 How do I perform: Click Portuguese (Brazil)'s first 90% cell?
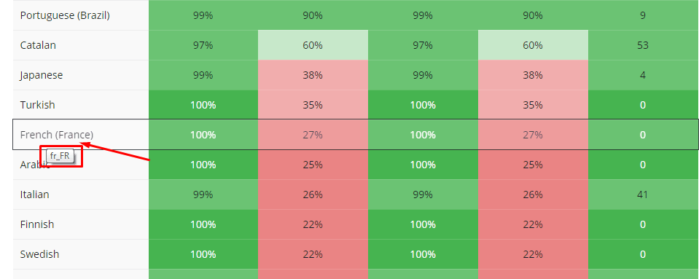click(x=313, y=15)
